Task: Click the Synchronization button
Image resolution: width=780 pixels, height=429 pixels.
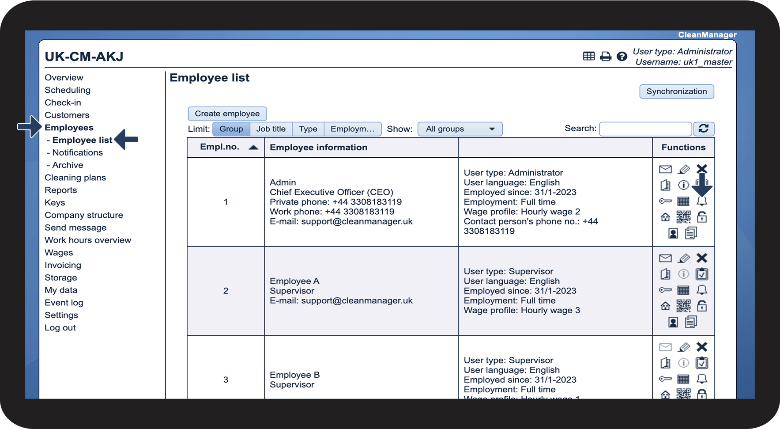Action: (676, 91)
